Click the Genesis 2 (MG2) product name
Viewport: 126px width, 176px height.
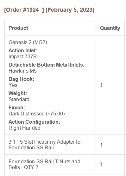click(28, 42)
